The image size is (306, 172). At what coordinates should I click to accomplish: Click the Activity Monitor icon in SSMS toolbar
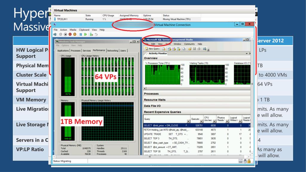tap(204, 49)
